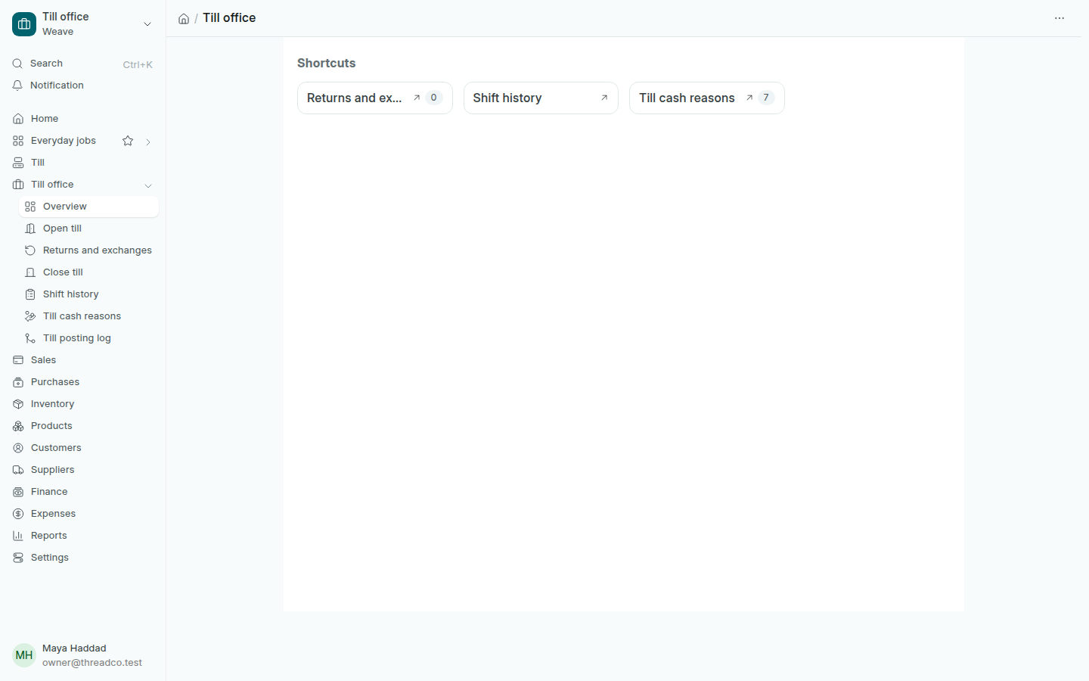1089x681 pixels.
Task: Collapse the Till office section chevron
Action: pyautogui.click(x=148, y=185)
